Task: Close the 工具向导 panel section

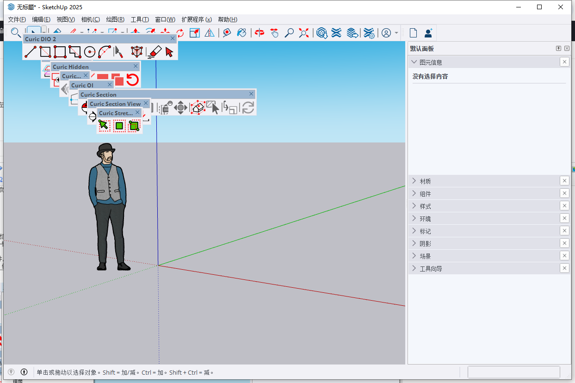Action: click(564, 268)
